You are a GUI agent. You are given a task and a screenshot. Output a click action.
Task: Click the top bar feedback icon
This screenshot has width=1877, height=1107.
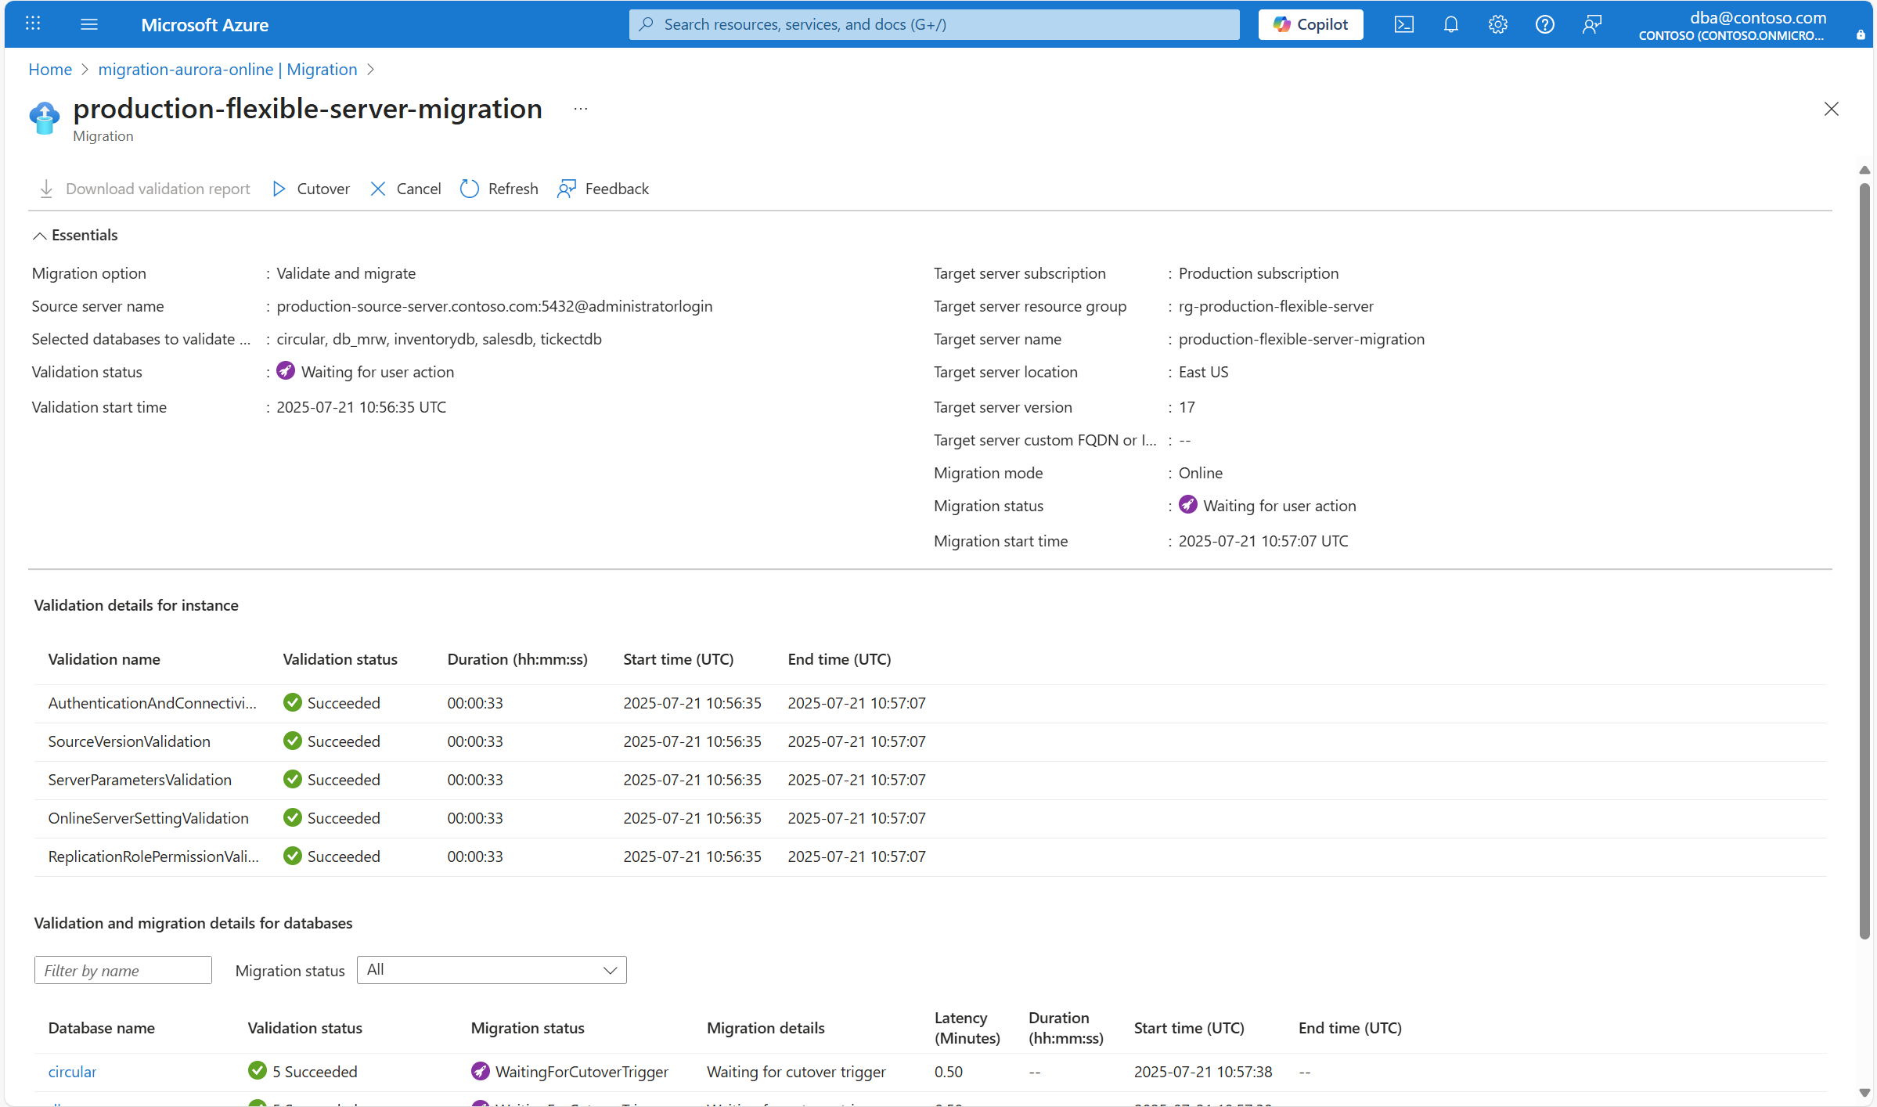click(x=1591, y=24)
